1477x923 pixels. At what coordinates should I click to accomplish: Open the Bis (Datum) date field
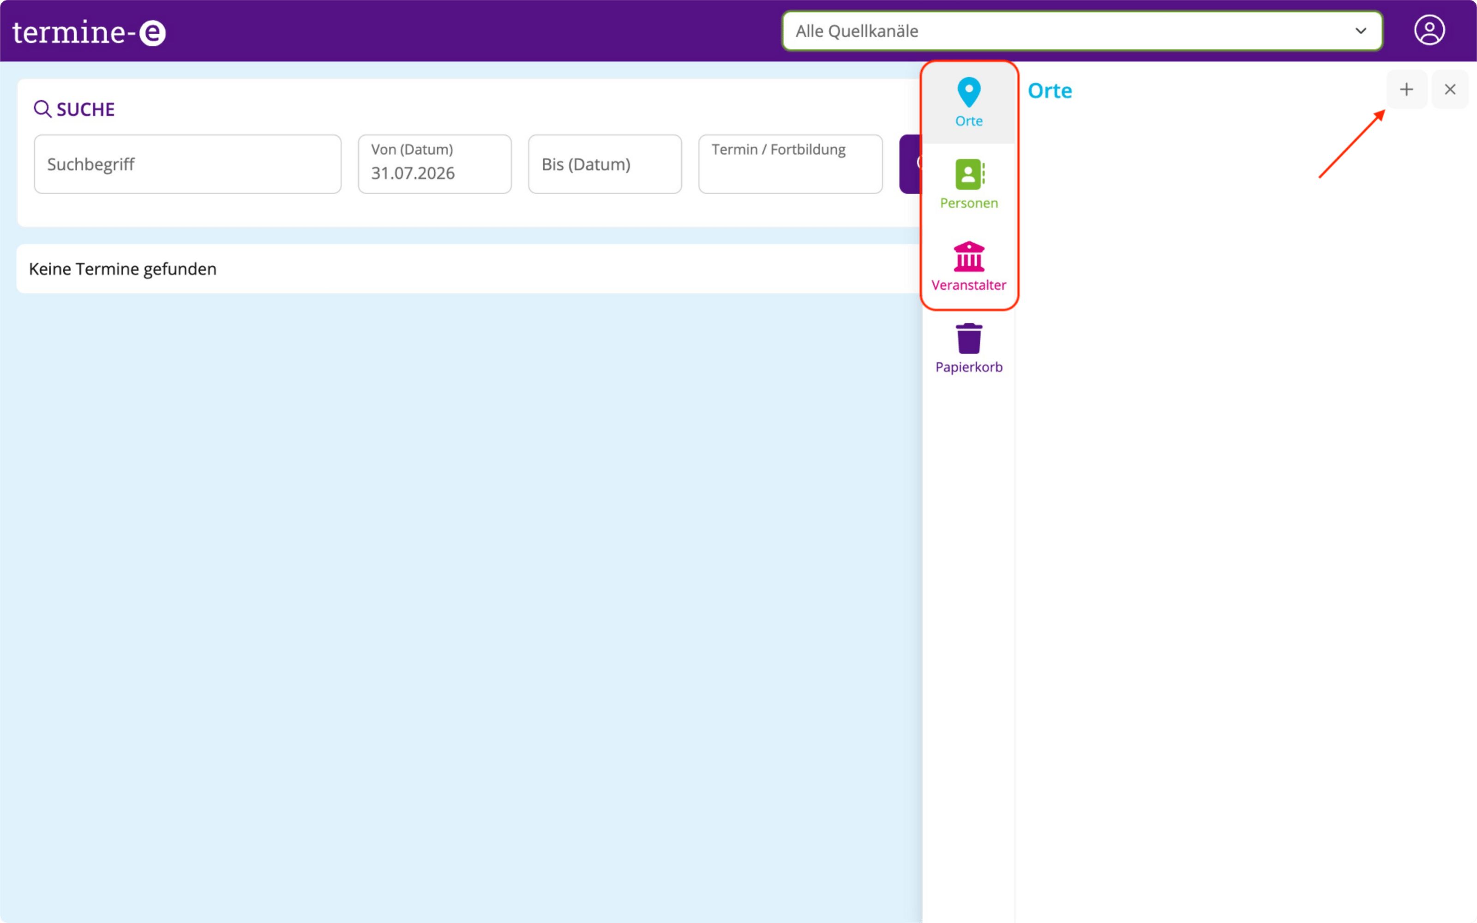(605, 164)
